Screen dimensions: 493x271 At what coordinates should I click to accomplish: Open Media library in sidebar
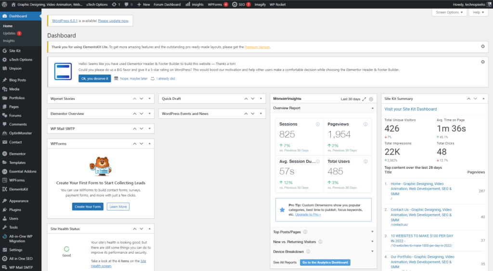(14, 89)
